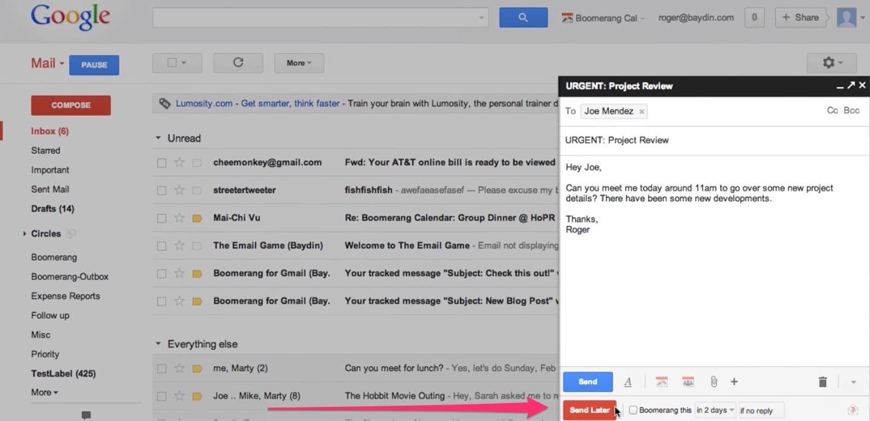Toggle importance marker on cheemonkey@gmail.com message

point(197,162)
